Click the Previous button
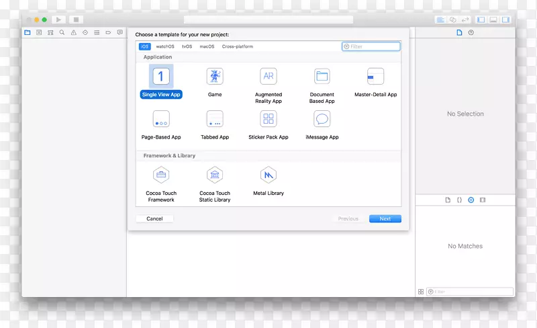 coord(348,218)
